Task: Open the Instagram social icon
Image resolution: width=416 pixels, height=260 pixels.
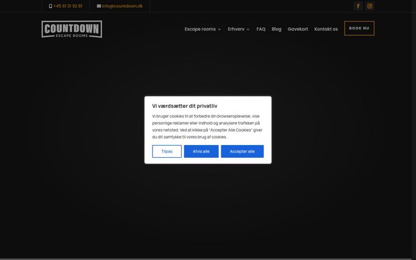Action: 370,6
